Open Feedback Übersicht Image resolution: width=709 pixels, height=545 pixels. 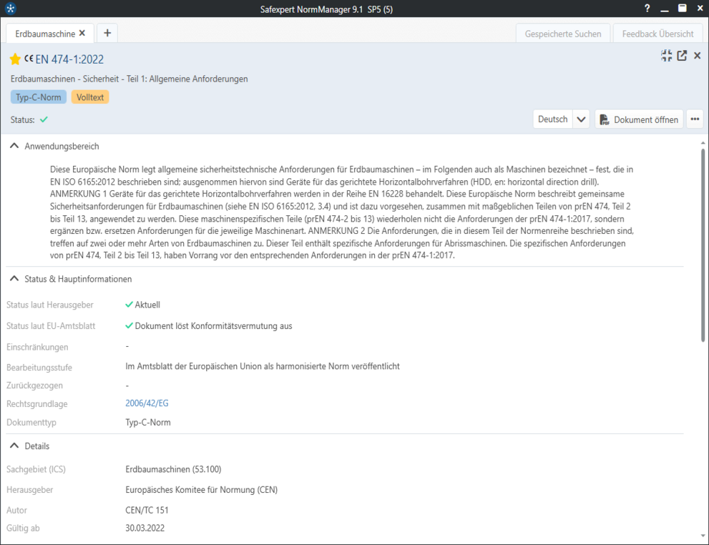tap(657, 34)
